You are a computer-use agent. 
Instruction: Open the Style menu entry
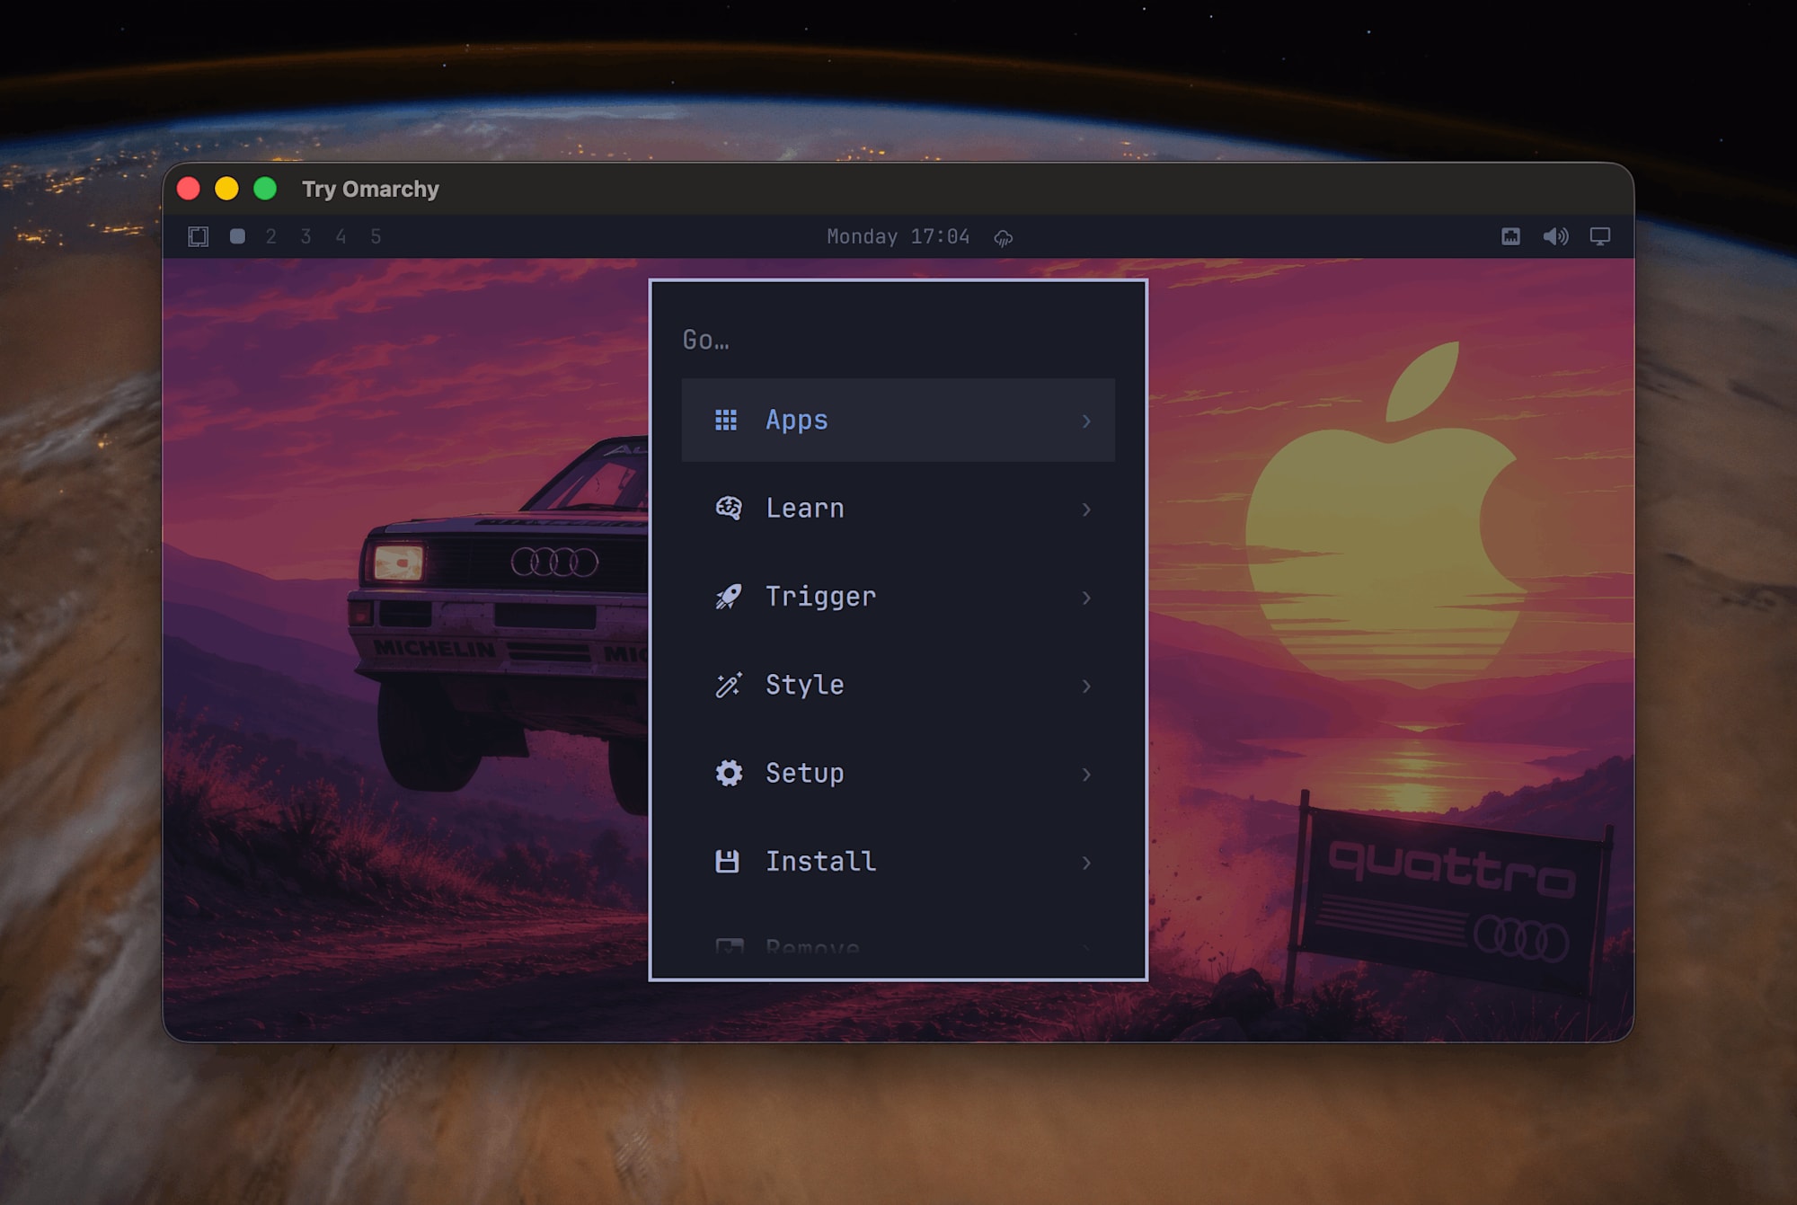coord(898,685)
